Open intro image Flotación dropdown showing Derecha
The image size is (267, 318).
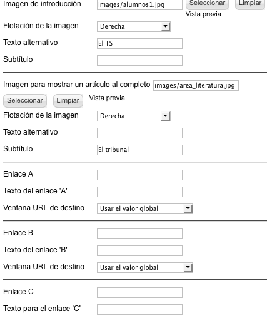point(134,26)
